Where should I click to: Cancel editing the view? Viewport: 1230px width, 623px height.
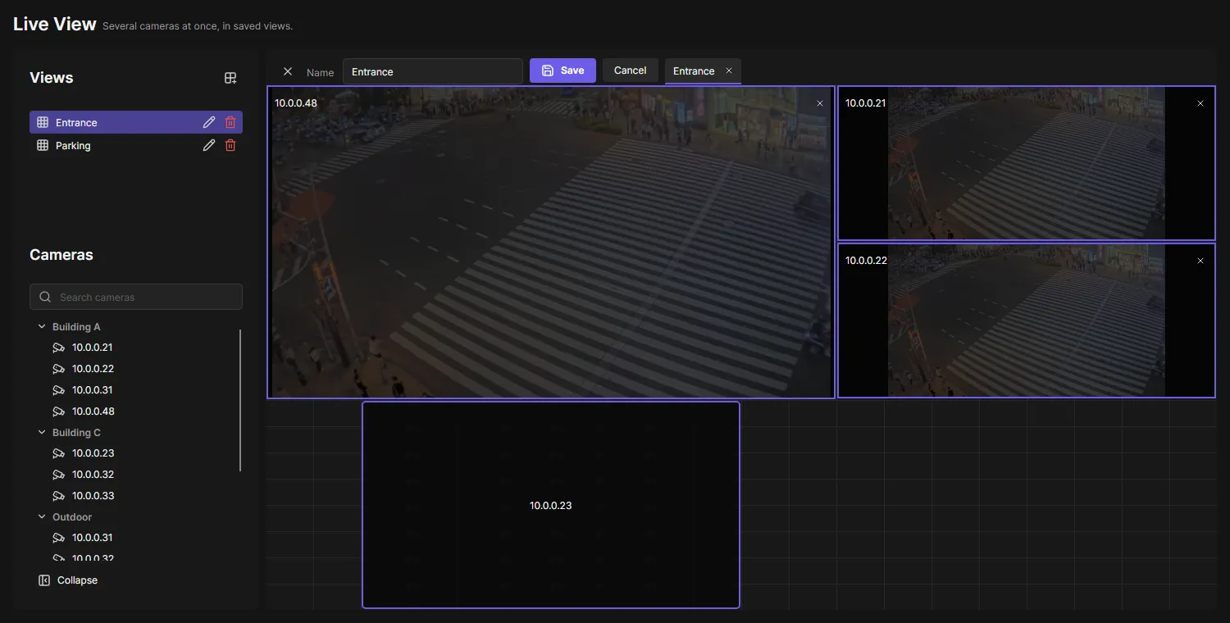631,70
